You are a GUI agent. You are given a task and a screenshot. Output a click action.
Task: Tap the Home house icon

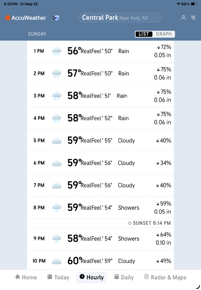(18, 277)
